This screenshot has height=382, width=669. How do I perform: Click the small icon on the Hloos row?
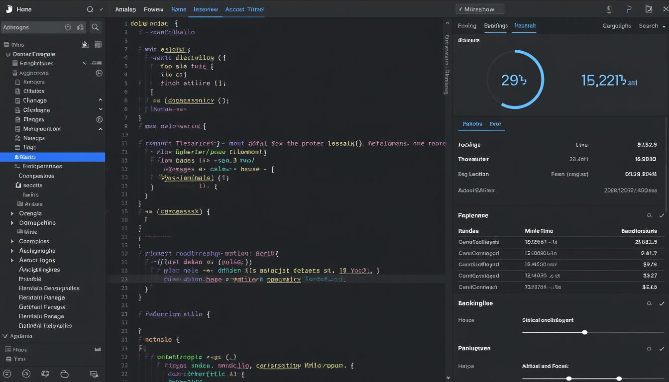(x=98, y=350)
